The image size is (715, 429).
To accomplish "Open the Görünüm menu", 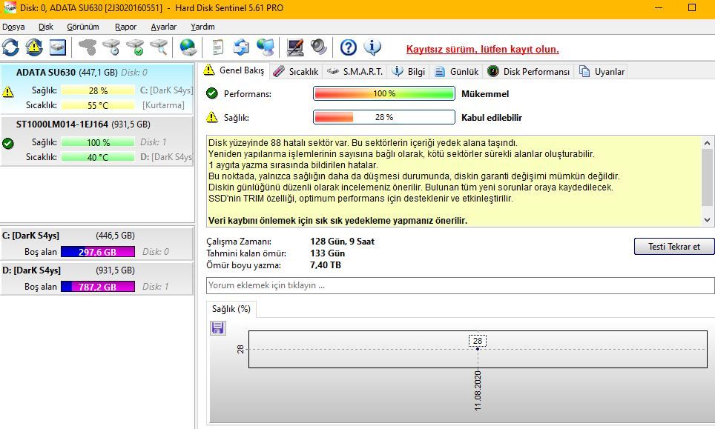I will tap(83, 27).
